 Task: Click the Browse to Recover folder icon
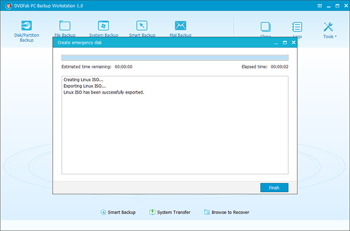click(207, 212)
